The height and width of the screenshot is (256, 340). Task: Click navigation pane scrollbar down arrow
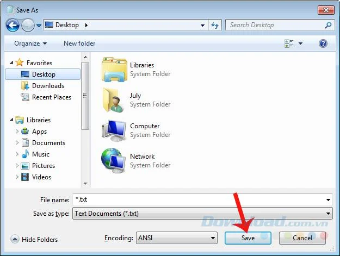coord(85,184)
